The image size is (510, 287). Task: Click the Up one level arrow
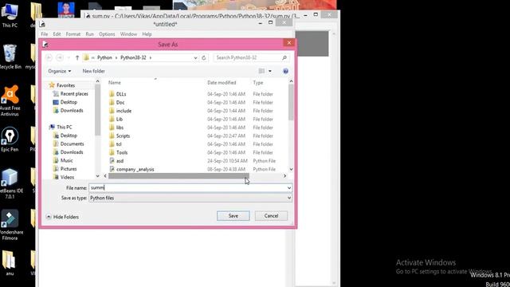[x=77, y=57]
